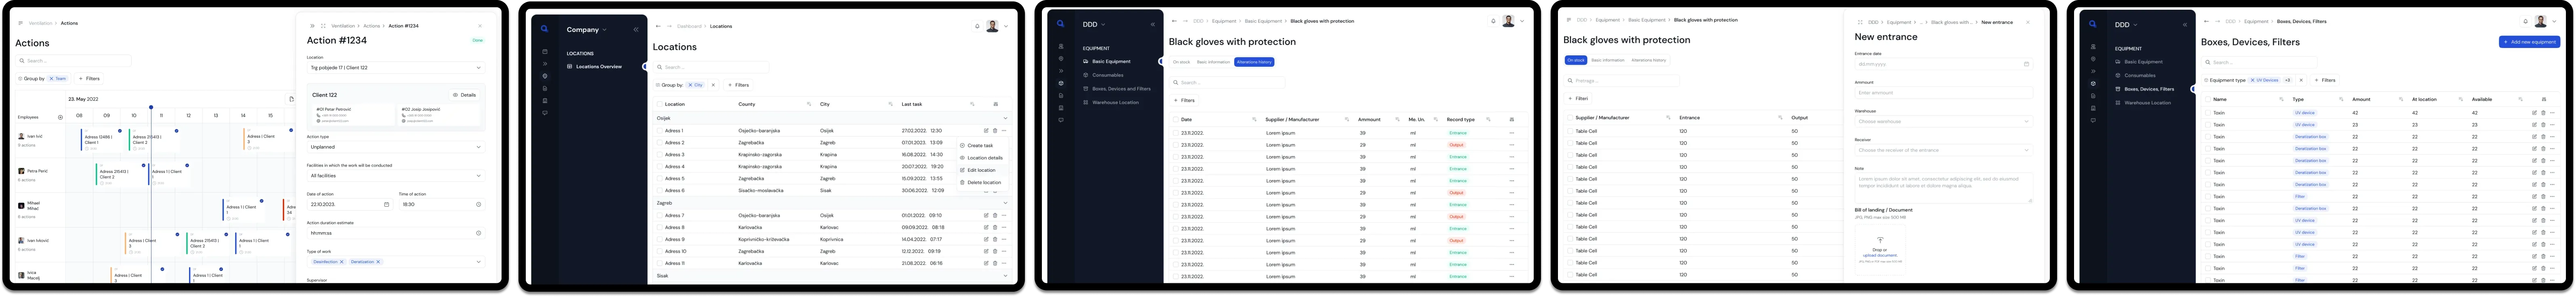The height and width of the screenshot is (297, 2576).
Task: Collapse the Company sidebar
Action: point(636,30)
